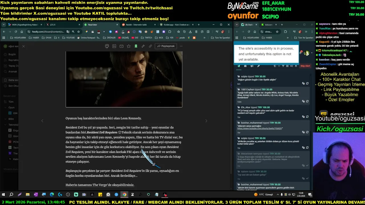Open the youtube.com/shorts link in butcher_muhammed tip

coord(260,128)
